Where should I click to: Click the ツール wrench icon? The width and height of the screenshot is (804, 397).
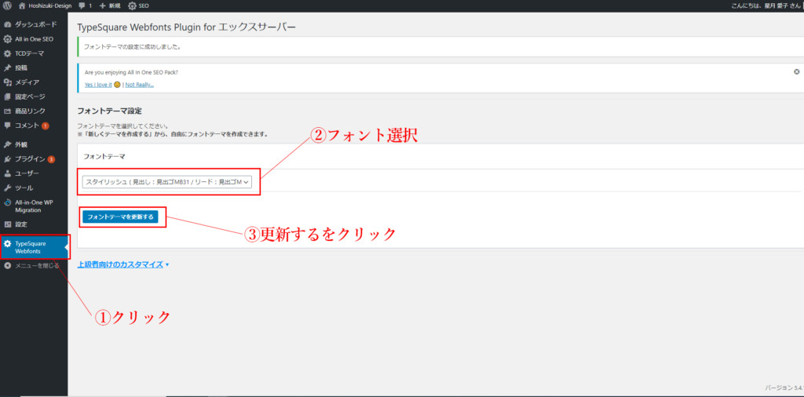(7, 188)
